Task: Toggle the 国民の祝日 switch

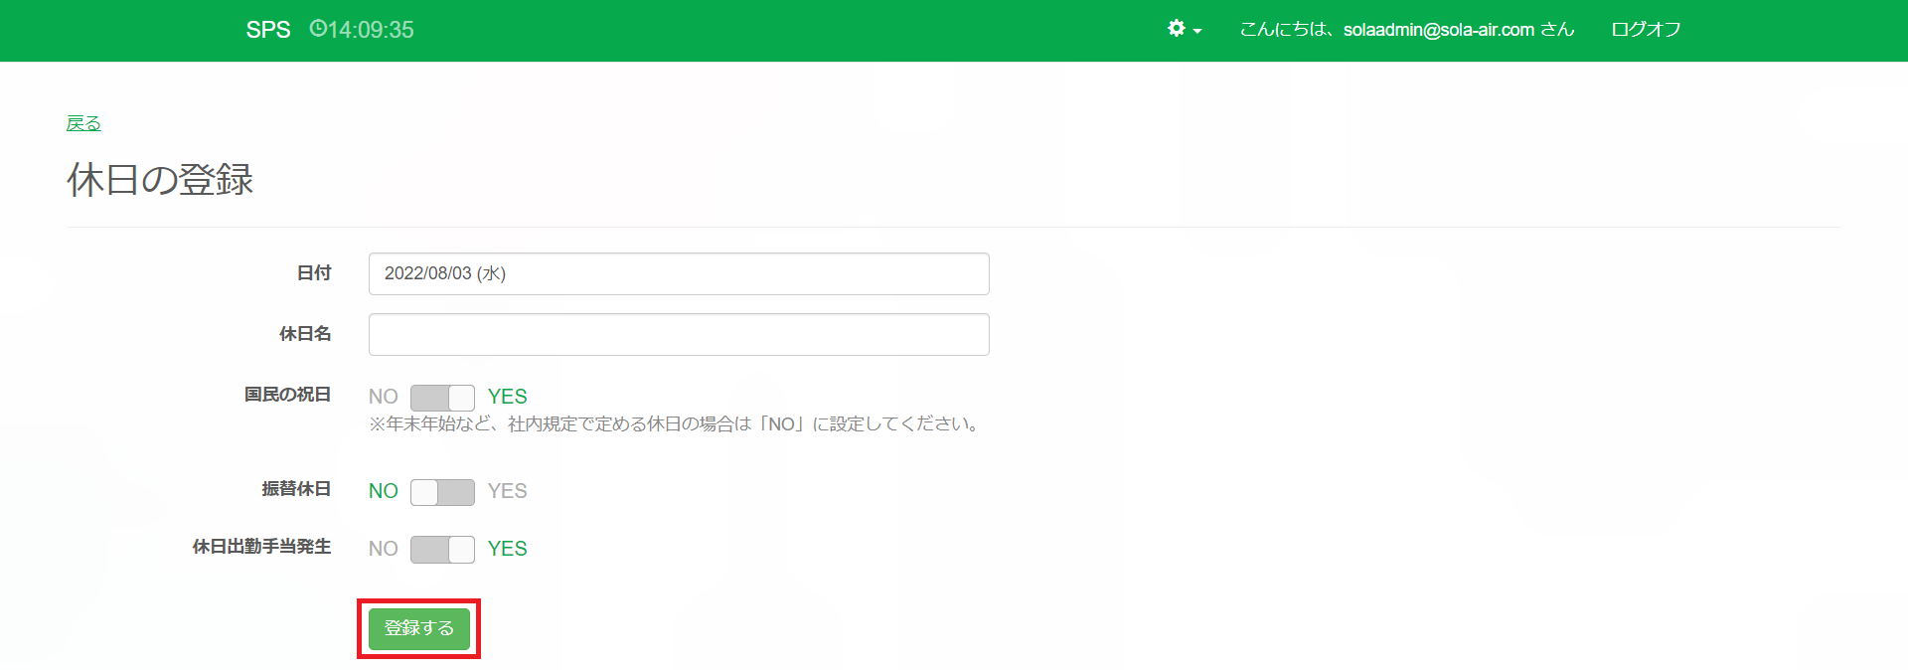Action: (x=442, y=398)
